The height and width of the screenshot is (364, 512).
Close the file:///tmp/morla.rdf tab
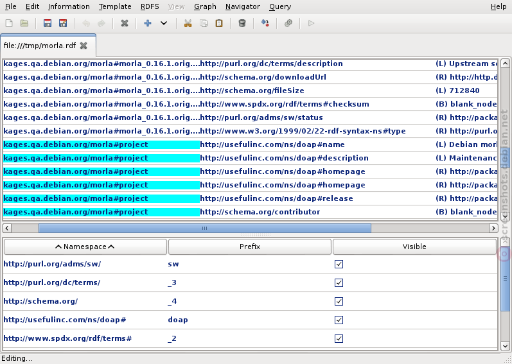pyautogui.click(x=84, y=46)
